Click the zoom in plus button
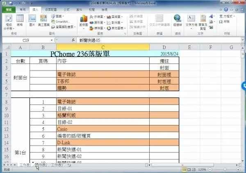Viewport: 246px width, 173px height. [x=238, y=170]
